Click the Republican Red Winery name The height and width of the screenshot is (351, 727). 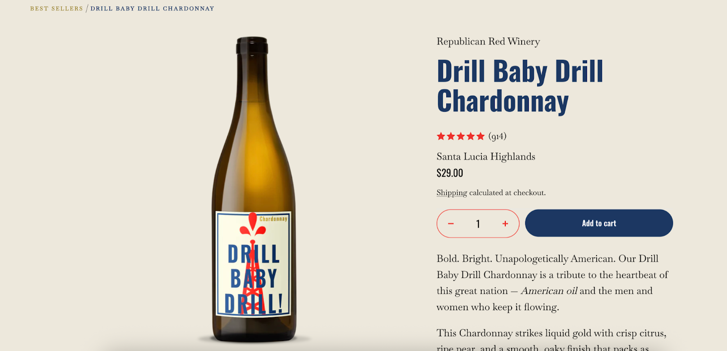pyautogui.click(x=488, y=41)
